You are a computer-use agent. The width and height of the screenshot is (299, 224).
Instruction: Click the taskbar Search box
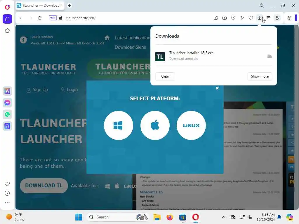pos(118,217)
